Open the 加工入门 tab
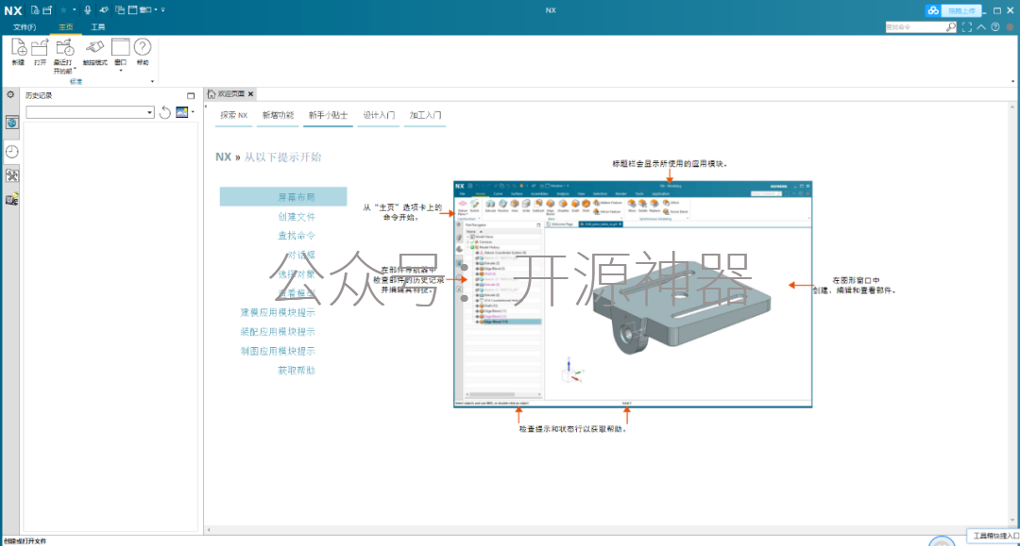1020x546 pixels. pyautogui.click(x=425, y=115)
